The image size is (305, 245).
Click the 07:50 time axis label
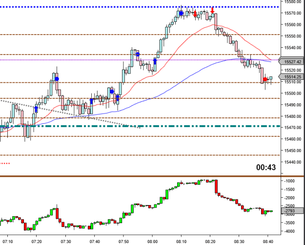coord(123,242)
